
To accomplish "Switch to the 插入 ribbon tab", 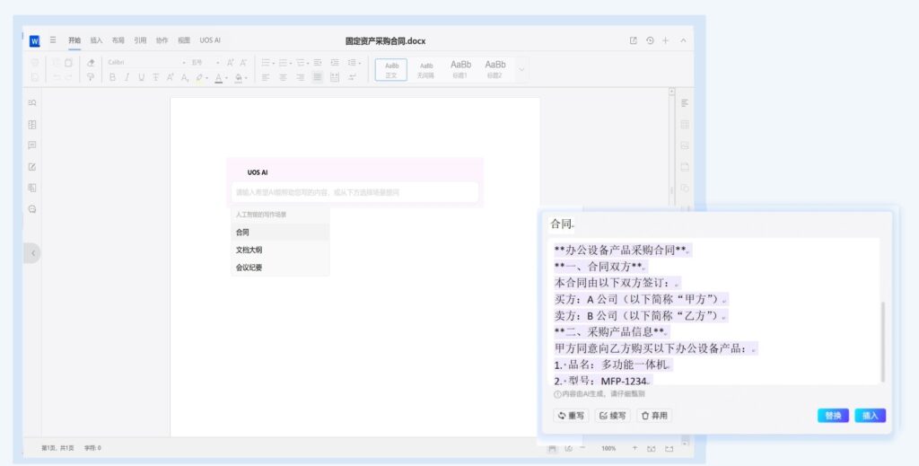I will (x=96, y=40).
